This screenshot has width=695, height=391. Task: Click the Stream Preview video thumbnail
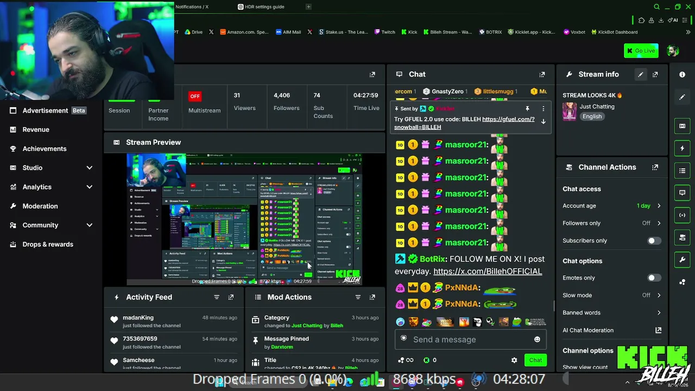pos(244,219)
